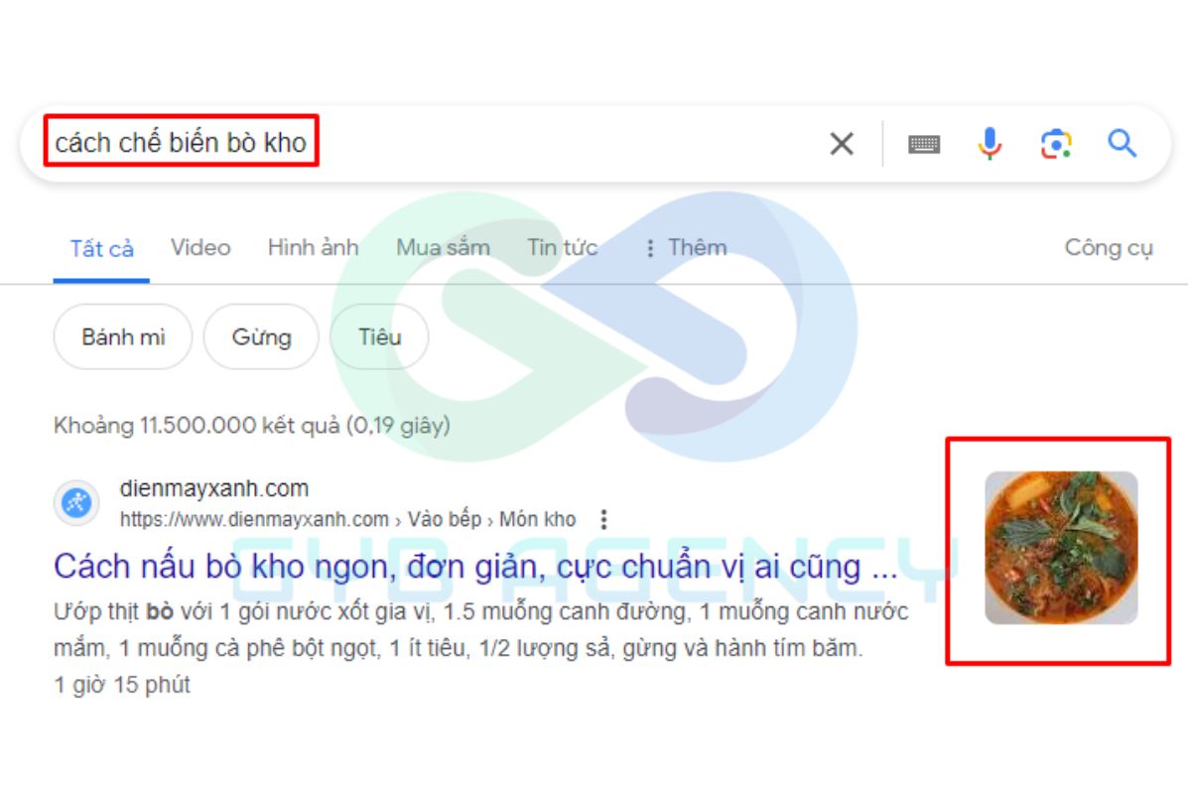Apply the Bánh mì filter chip

point(123,337)
